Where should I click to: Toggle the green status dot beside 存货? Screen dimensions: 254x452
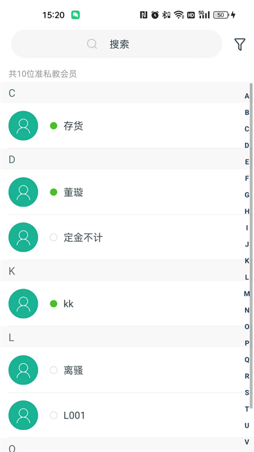click(54, 126)
